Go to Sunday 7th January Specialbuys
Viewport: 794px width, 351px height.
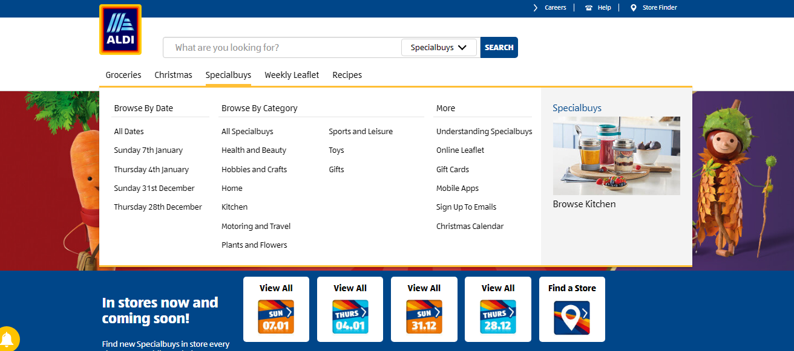[148, 150]
